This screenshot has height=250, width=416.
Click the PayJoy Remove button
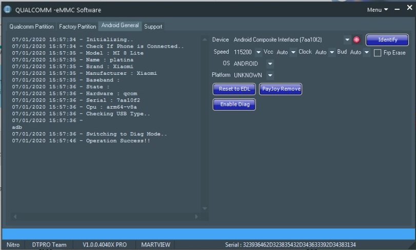(281, 89)
